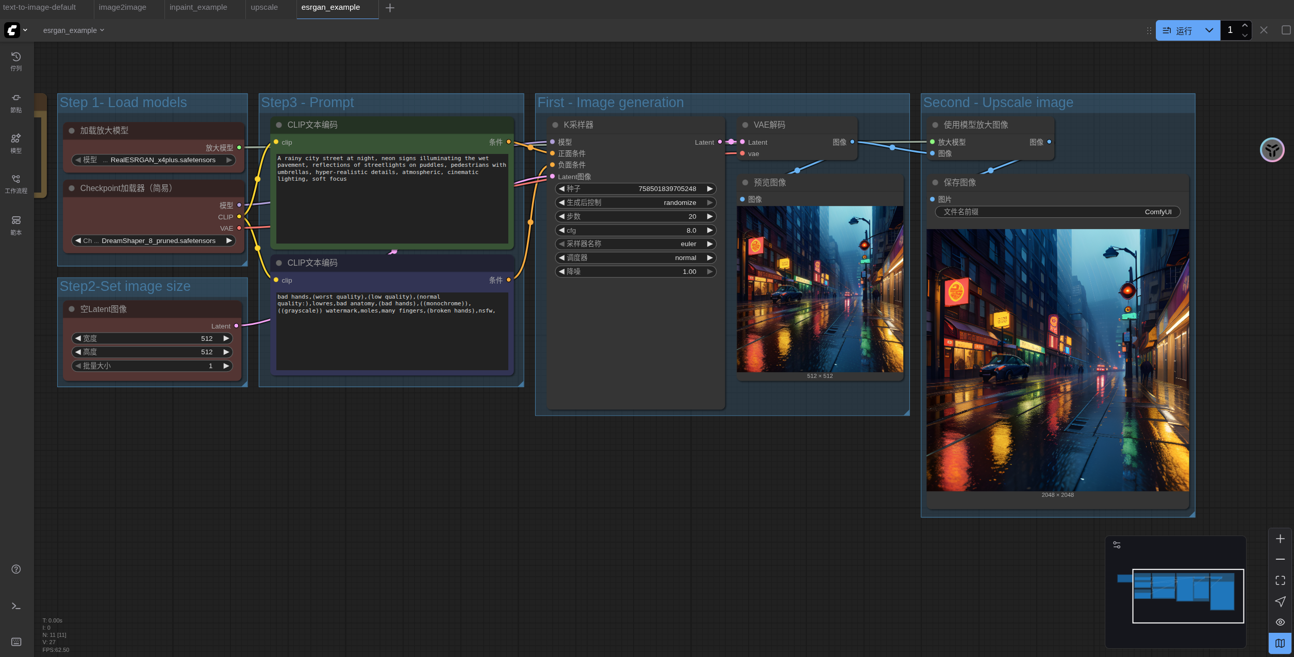Close the actionbar X icon

1264,30
